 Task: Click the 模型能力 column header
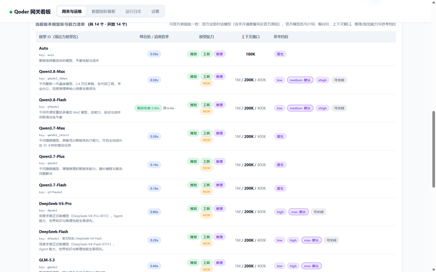coord(206,37)
